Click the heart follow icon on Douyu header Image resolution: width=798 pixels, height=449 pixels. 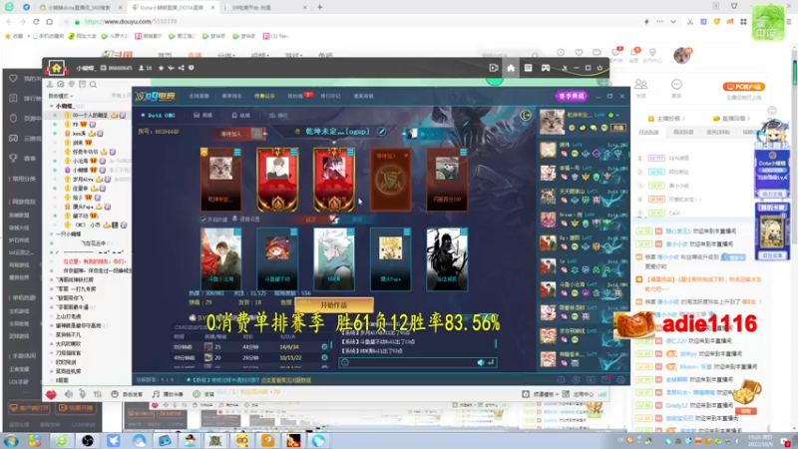click(579, 53)
